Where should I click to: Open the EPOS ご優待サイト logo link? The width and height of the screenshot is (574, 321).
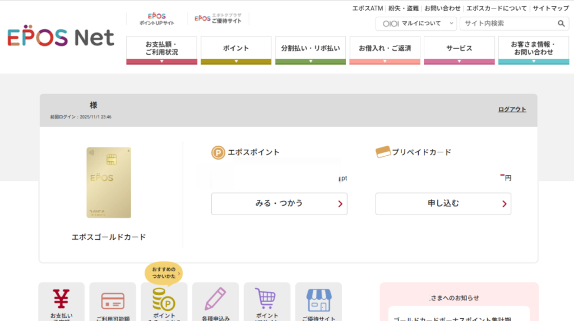click(218, 18)
